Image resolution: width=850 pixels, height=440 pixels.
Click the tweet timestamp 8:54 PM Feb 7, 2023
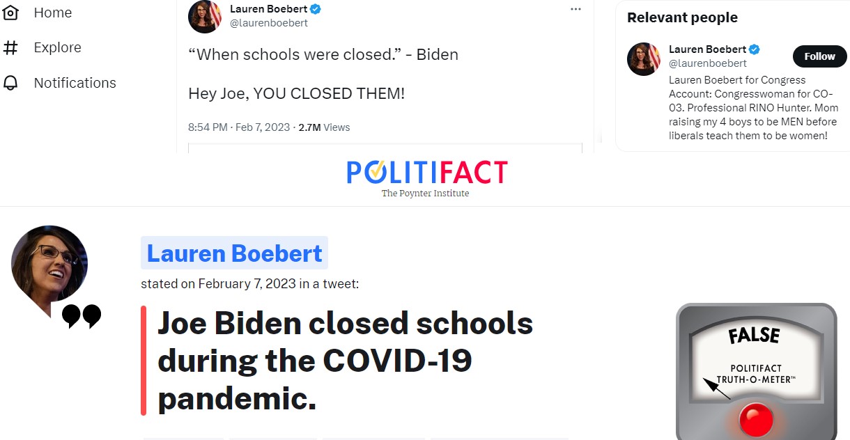(x=239, y=127)
